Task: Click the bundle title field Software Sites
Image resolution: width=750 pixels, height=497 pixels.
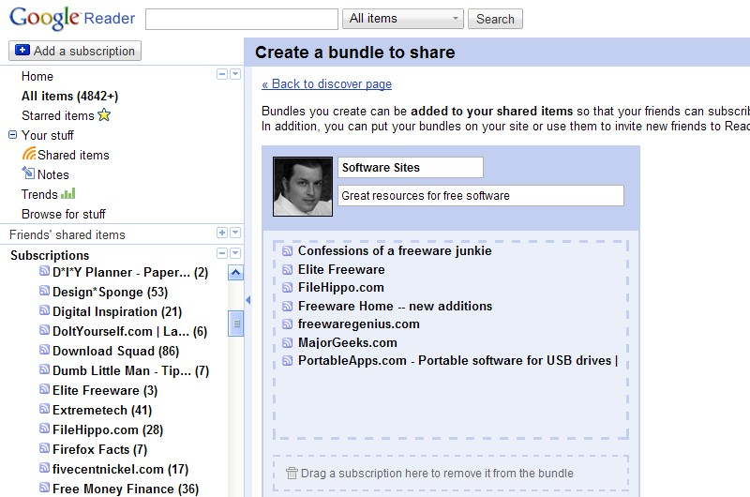Action: coord(411,168)
